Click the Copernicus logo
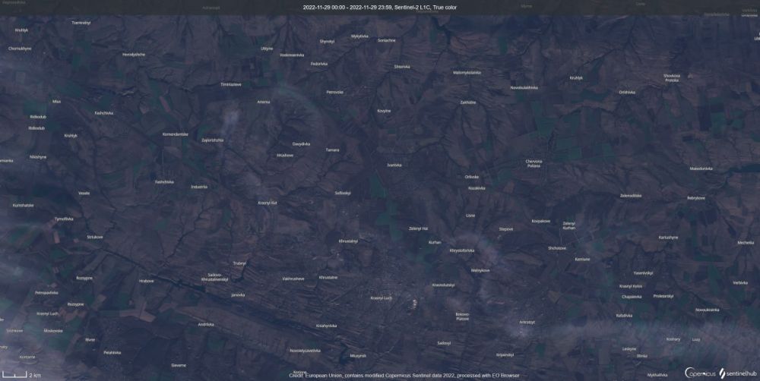Screen dimensions: 760x381 click(x=700, y=373)
